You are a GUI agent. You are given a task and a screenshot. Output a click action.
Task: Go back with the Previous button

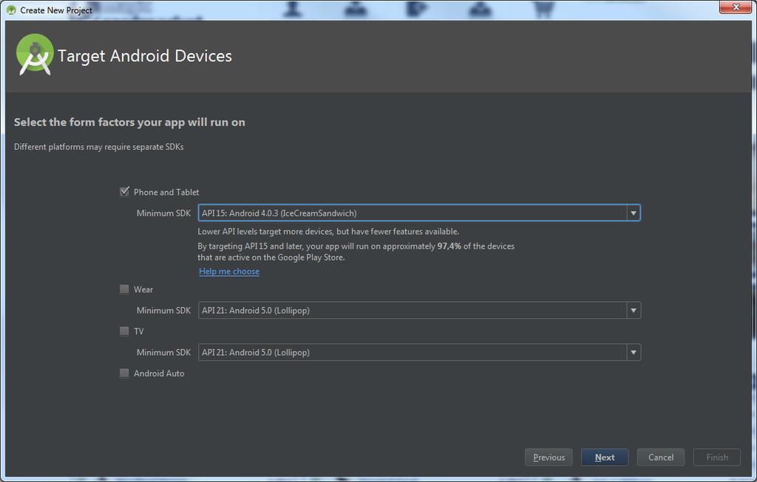coord(549,457)
